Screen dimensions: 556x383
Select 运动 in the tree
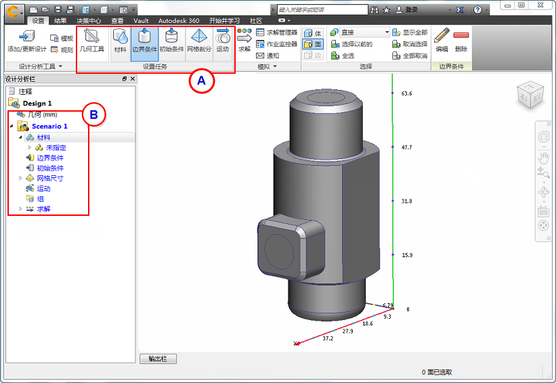click(x=39, y=189)
